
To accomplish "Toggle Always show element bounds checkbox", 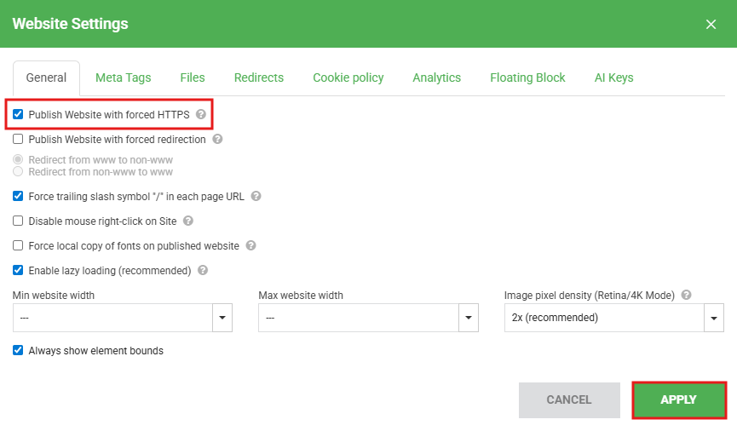I will pos(19,350).
